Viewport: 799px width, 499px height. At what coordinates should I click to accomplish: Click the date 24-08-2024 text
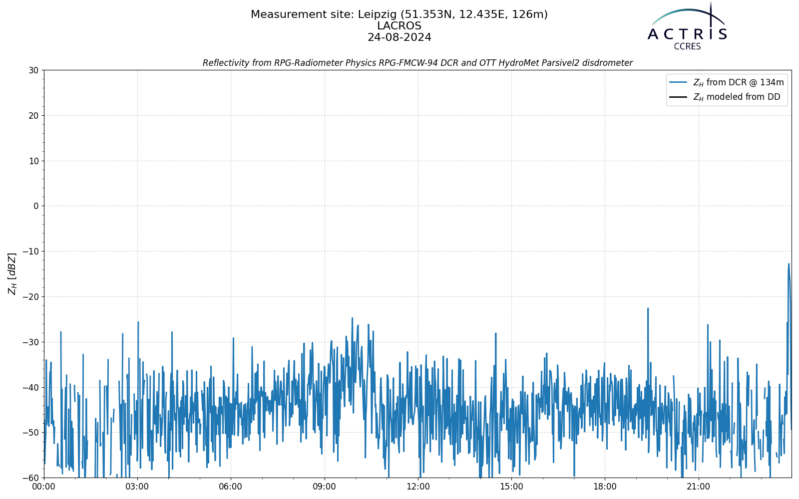pyautogui.click(x=399, y=37)
